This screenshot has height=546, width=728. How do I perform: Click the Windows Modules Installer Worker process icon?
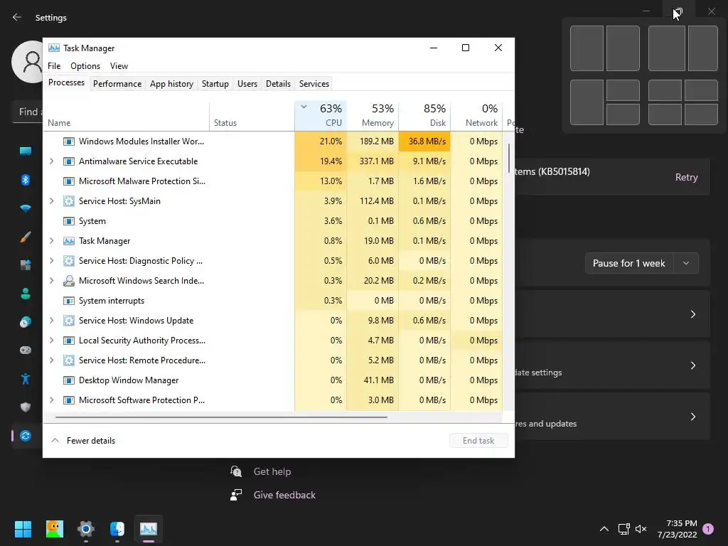[69, 141]
